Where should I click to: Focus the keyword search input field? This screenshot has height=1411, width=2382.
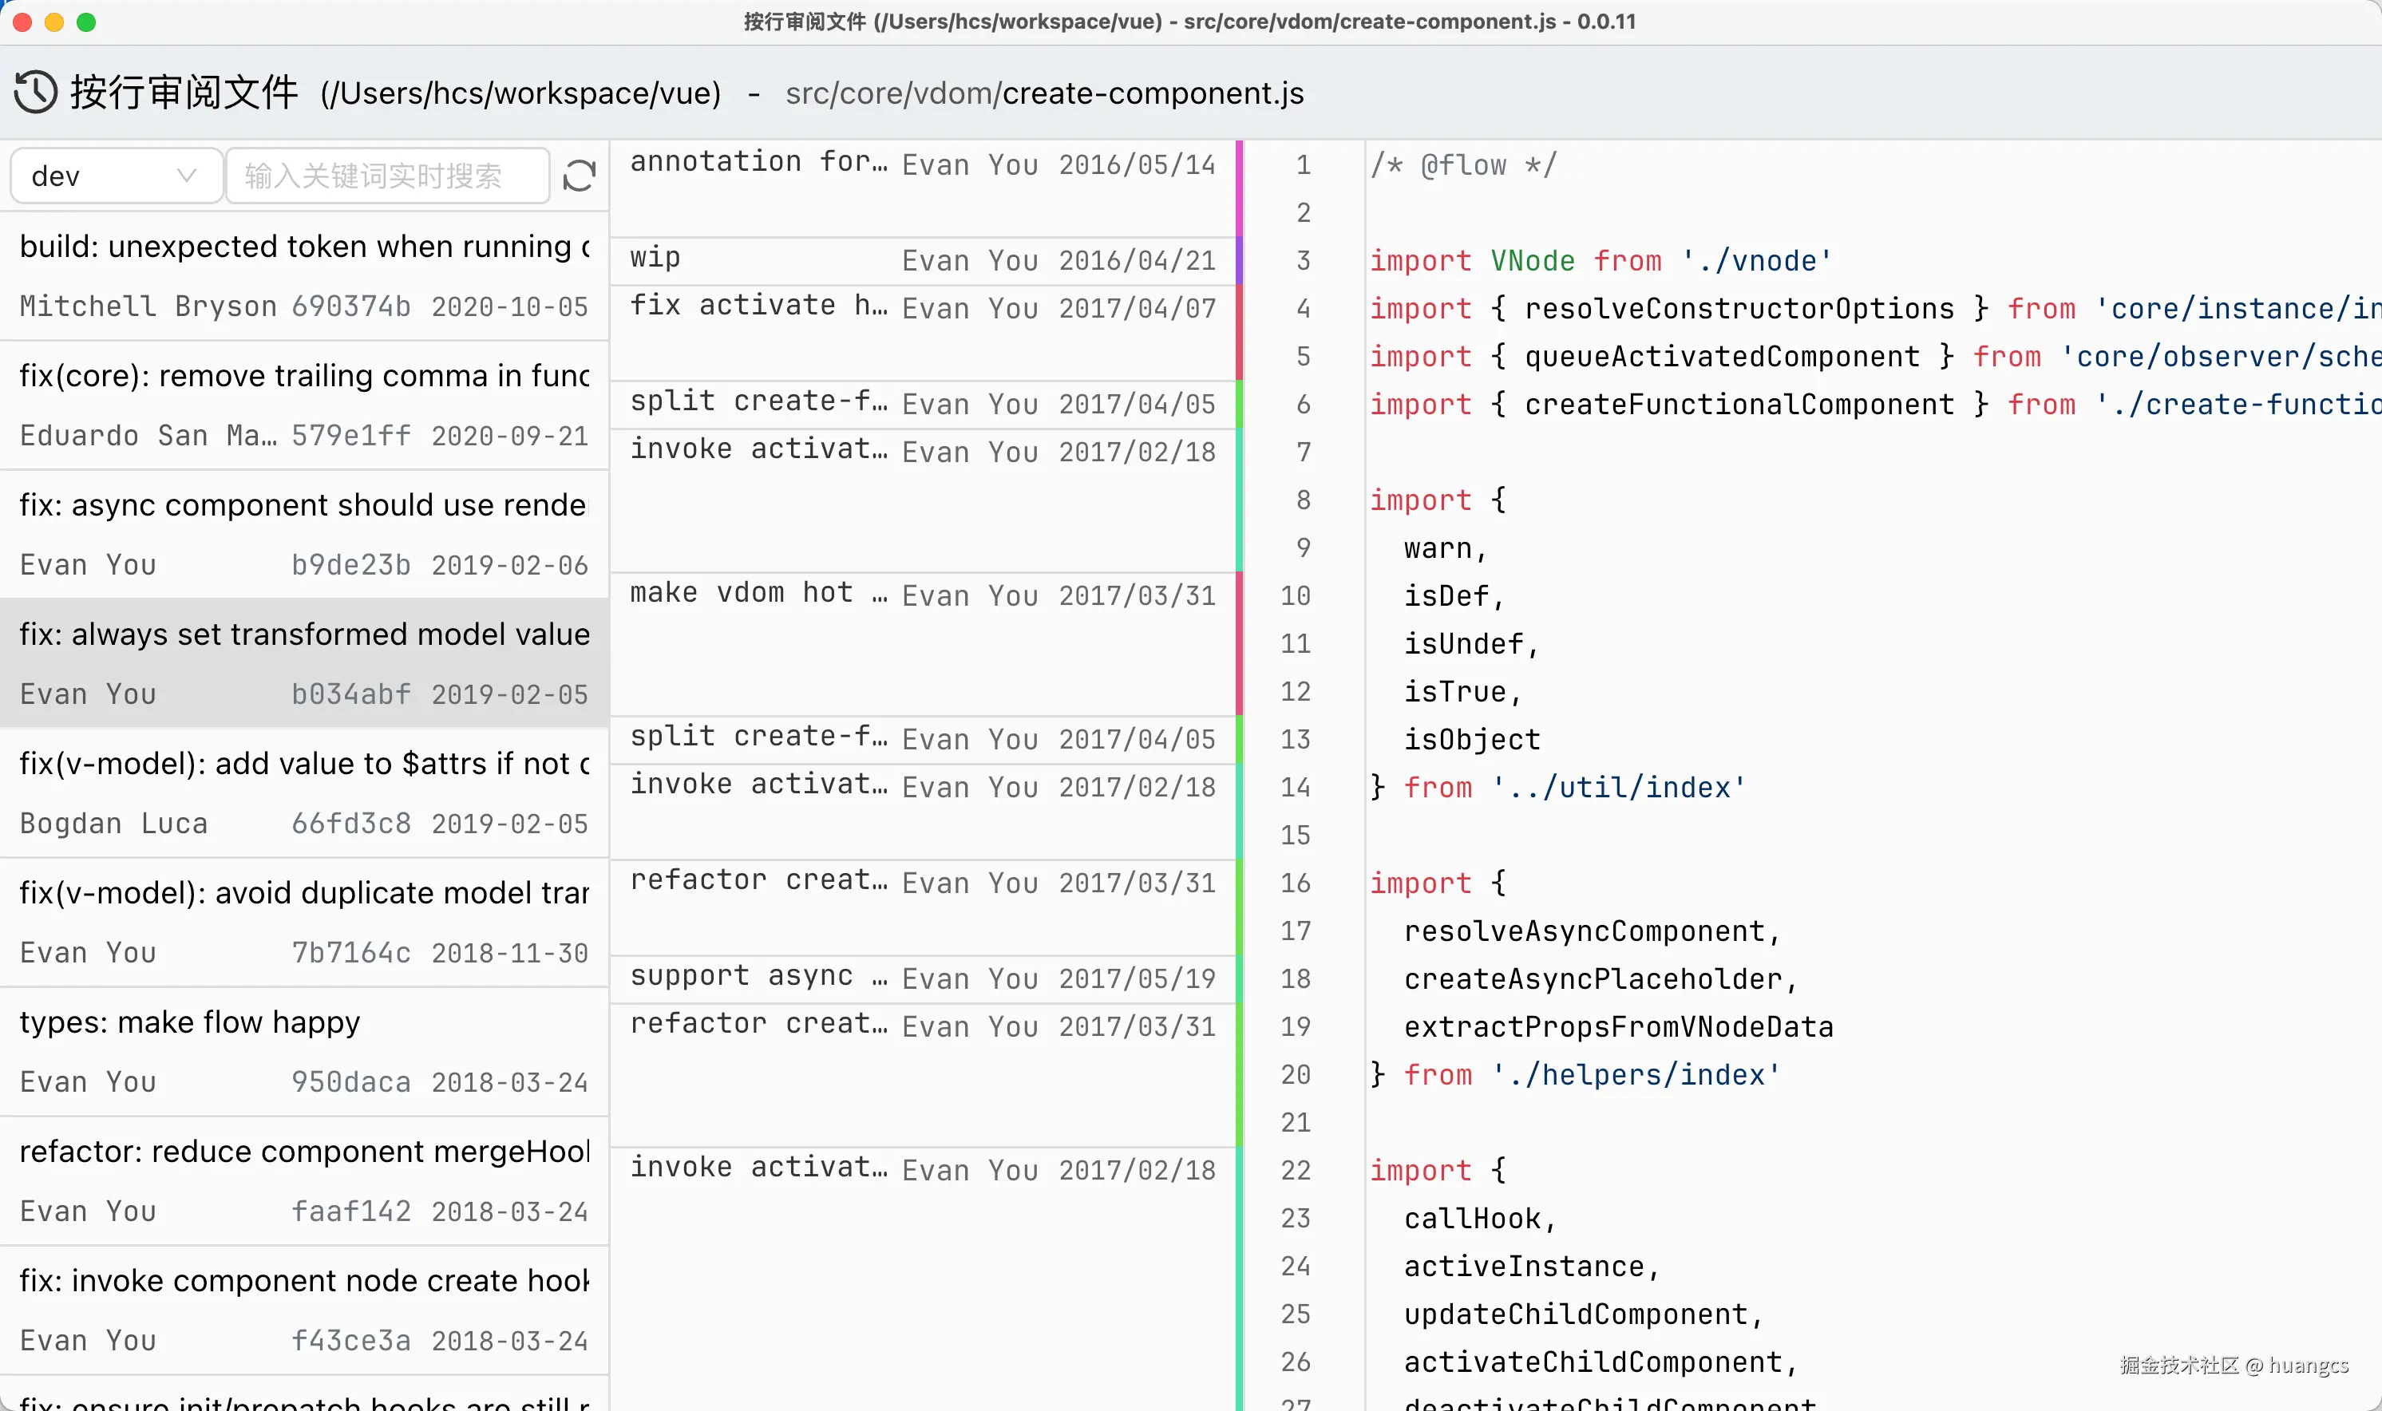tap(387, 176)
